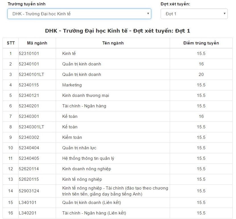The height and width of the screenshot is (219, 236).
Task: Select 'Kinh doanh nông nghiệp' in the table
Action: click(86, 169)
